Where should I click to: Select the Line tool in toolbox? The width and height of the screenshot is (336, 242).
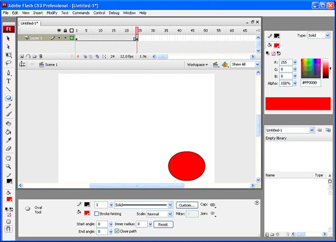8,89
